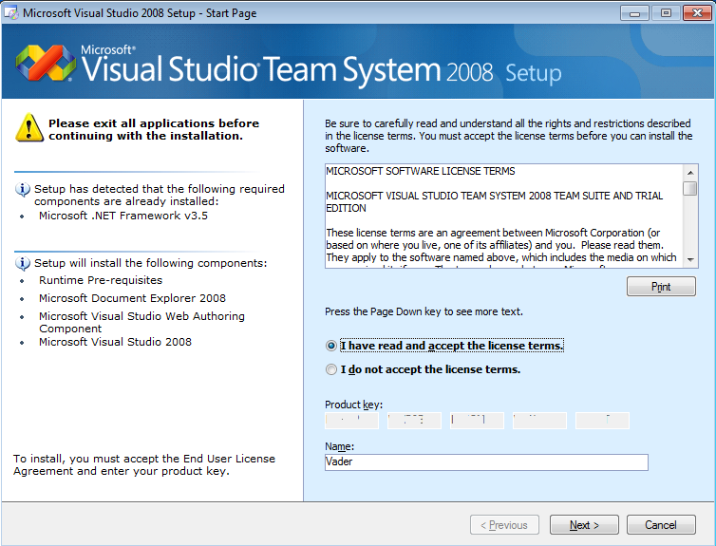The height and width of the screenshot is (546, 716).
Task: Click the fifth product key field
Action: (x=602, y=421)
